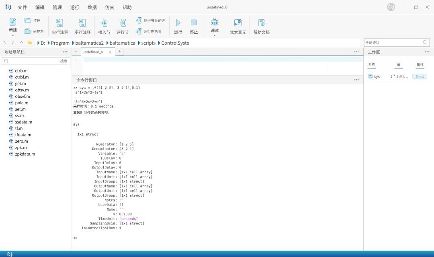This screenshot has height=257, width=434.
Task: Click the 另存为 save as icon
Action: coord(28,31)
